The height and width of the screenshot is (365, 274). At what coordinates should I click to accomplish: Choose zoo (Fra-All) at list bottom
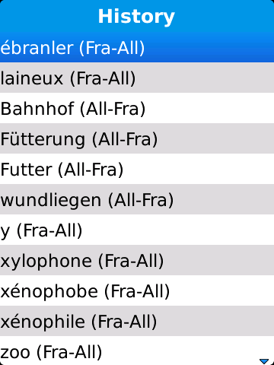tap(137, 351)
